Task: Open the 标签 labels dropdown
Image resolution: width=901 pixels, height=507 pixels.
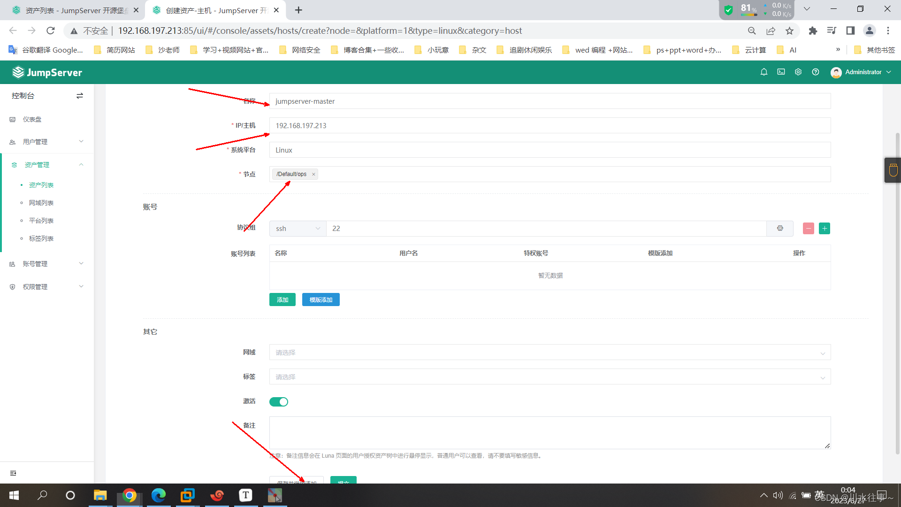Action: tap(550, 377)
